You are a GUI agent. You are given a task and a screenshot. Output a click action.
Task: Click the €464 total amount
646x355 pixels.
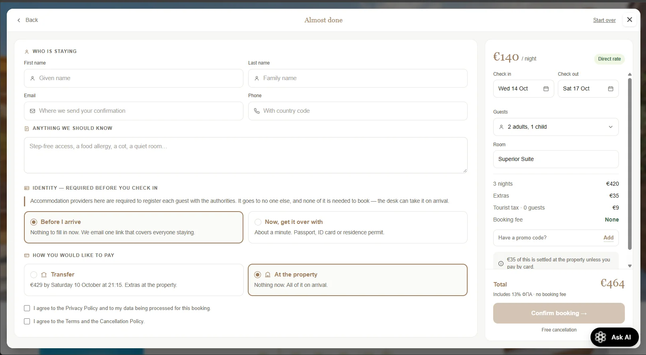pyautogui.click(x=612, y=283)
